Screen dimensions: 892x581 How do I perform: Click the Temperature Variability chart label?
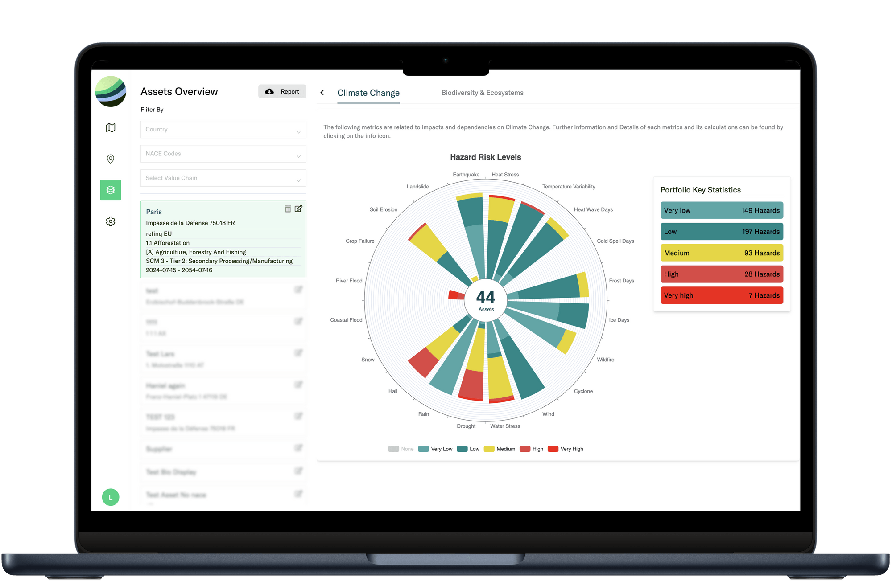point(569,187)
